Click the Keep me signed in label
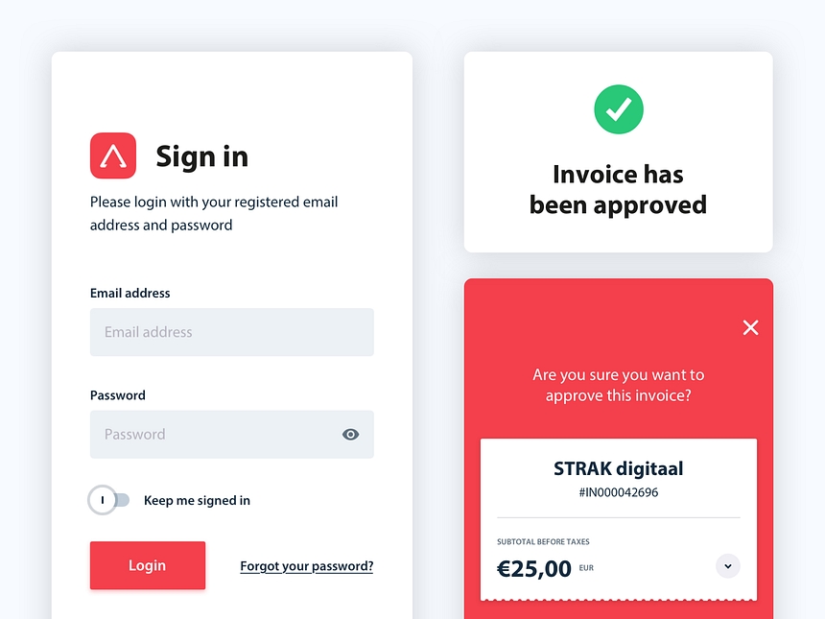The width and height of the screenshot is (825, 619). 197,500
